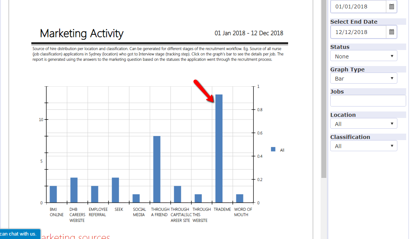Click the SEEK bar in the chart

pyautogui.click(x=115, y=190)
